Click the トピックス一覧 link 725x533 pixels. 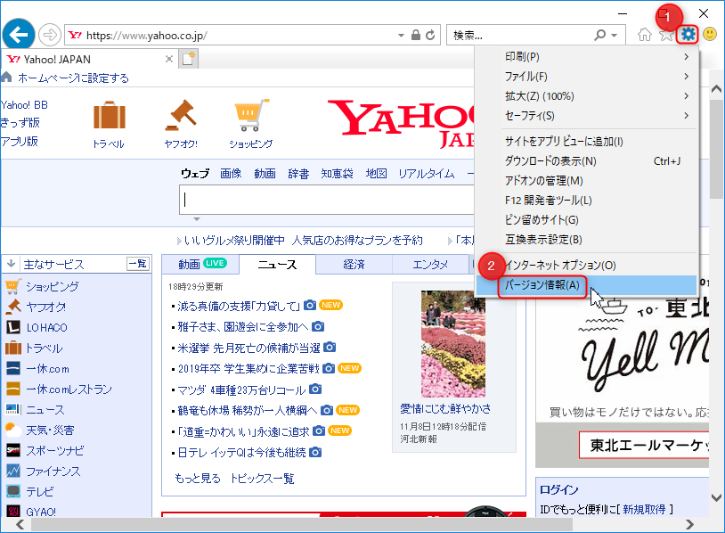click(262, 478)
